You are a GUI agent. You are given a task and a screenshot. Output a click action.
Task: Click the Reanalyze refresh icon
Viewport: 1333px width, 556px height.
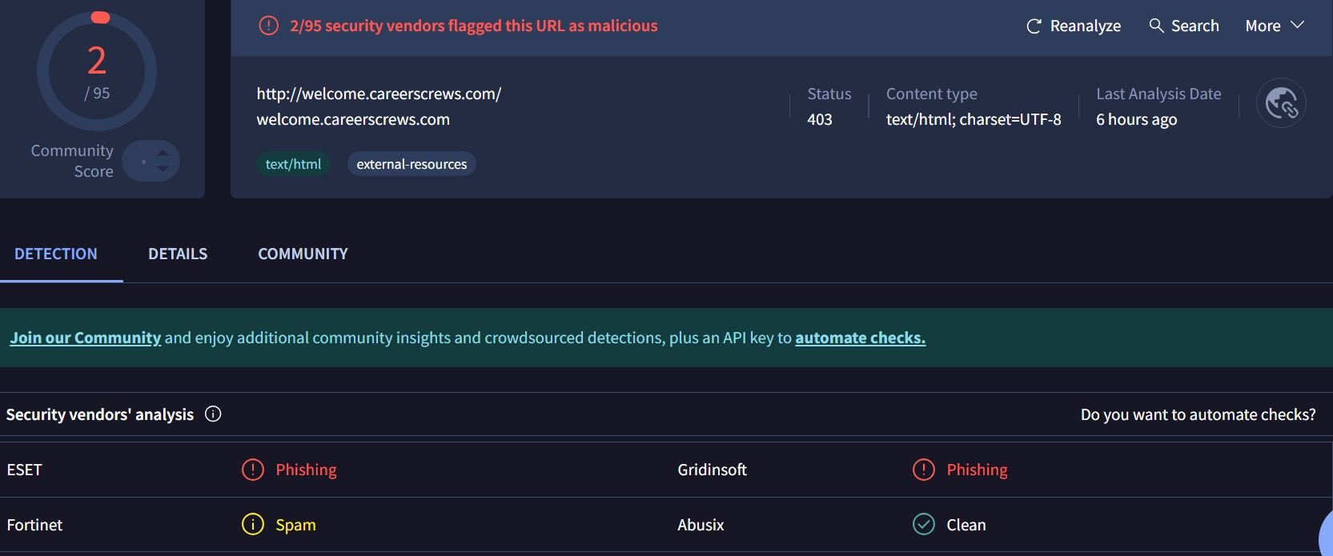pos(1034,26)
